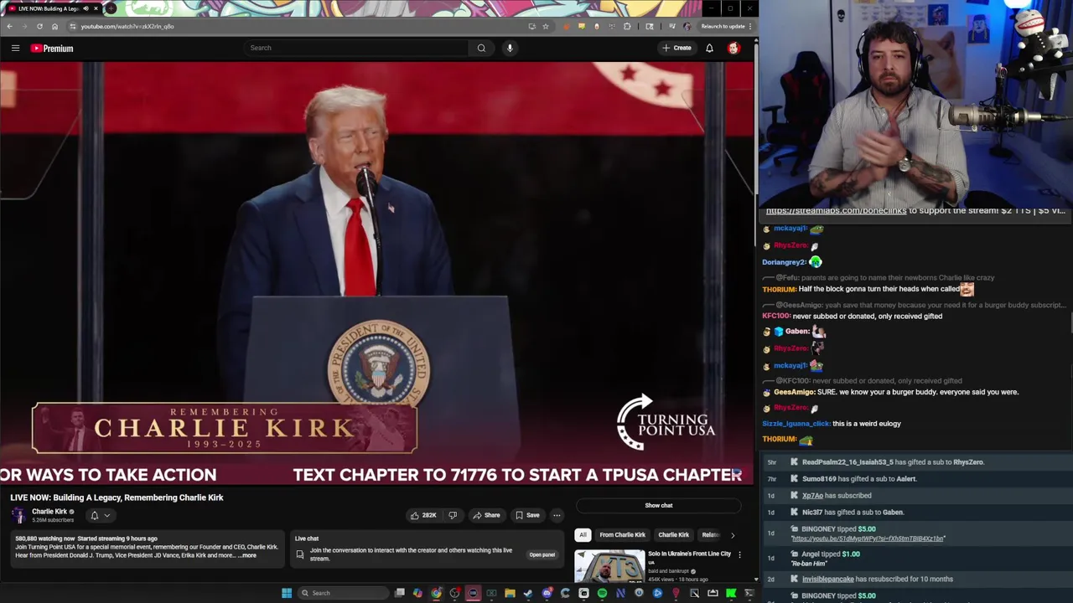Select the From Charlie Kirk chip
The image size is (1073, 603).
pos(622,534)
